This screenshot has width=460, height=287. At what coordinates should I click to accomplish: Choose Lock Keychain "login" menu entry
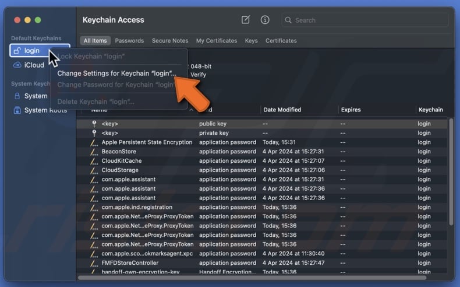point(91,56)
